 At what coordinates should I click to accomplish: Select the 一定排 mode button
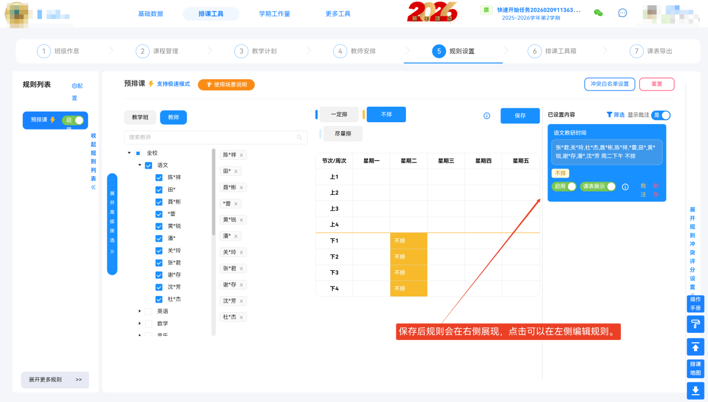click(338, 114)
